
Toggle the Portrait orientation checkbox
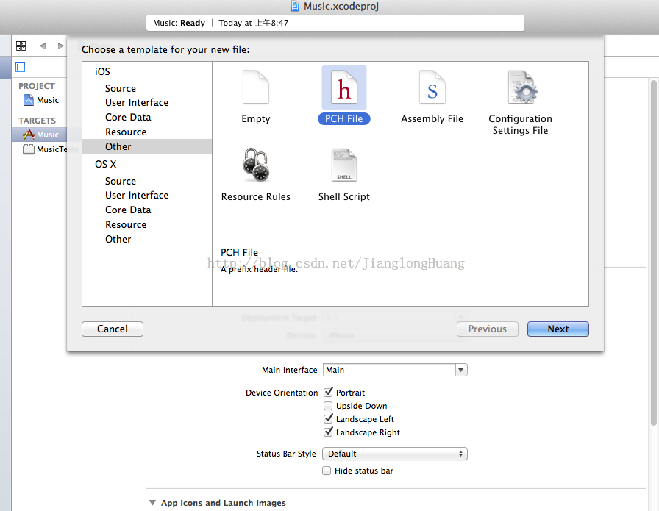click(x=328, y=392)
